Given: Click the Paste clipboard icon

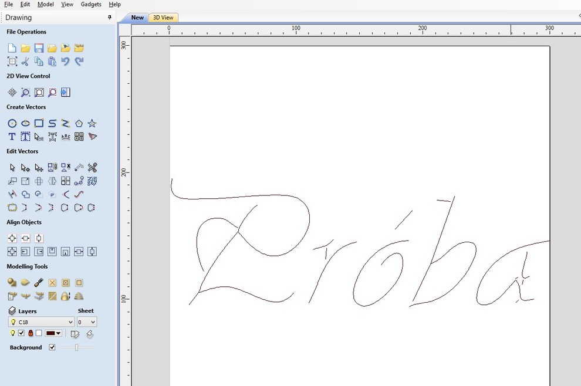Looking at the screenshot, I should point(52,62).
